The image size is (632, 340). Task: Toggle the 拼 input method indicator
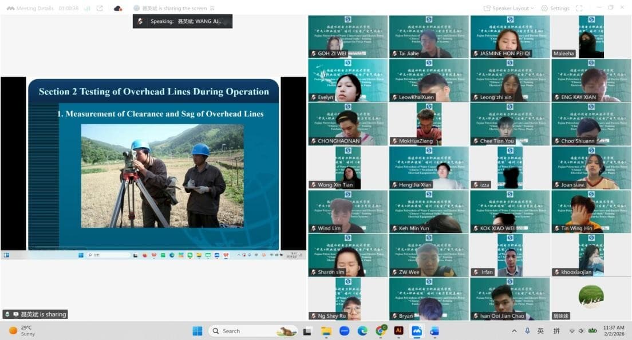pos(556,331)
